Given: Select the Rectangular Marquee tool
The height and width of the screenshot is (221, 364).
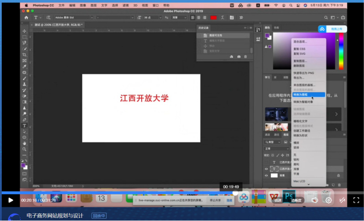Looking at the screenshot, I should 25,37.
